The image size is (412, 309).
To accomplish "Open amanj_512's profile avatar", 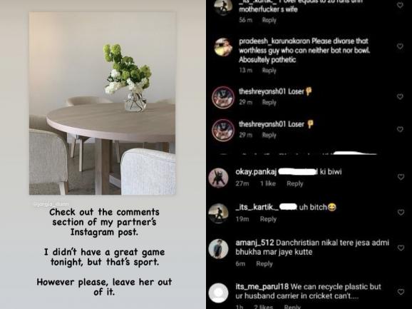I will (218, 249).
